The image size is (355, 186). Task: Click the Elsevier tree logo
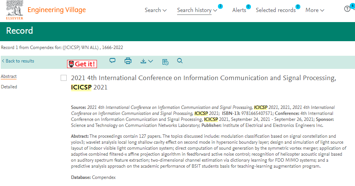(15, 10)
